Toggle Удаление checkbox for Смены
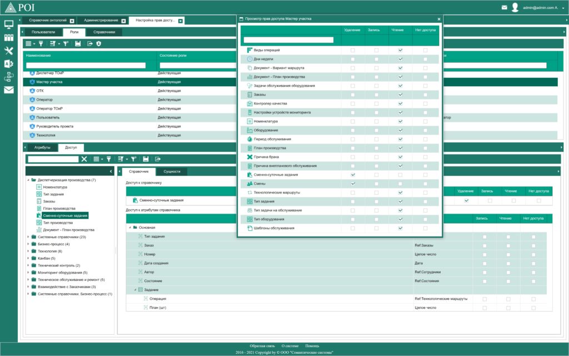 coord(353,184)
